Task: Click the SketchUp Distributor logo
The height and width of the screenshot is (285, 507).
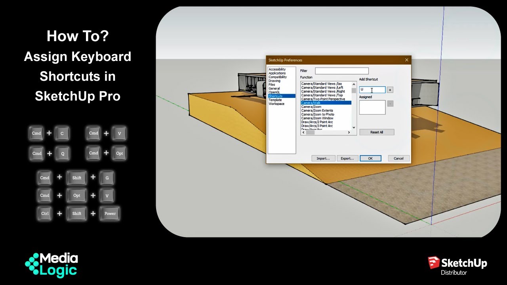Action: [457, 265]
